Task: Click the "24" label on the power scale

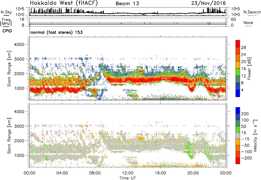Action: click(243, 55)
